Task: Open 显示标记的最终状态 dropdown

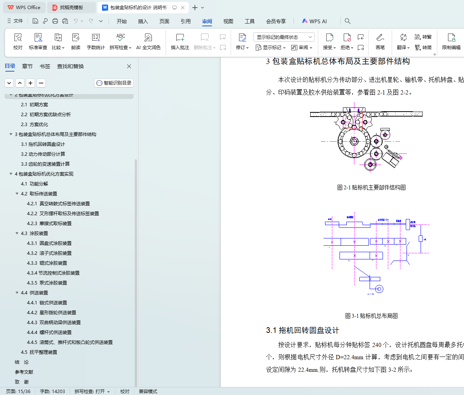Action: click(x=284, y=37)
